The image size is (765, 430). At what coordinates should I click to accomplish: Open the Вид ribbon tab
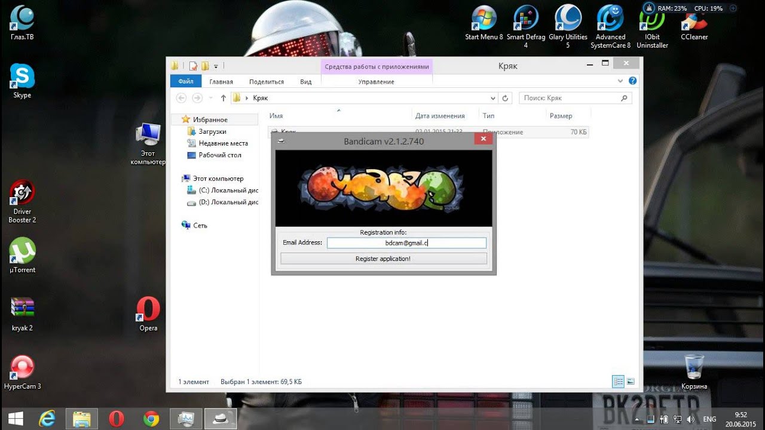point(306,82)
